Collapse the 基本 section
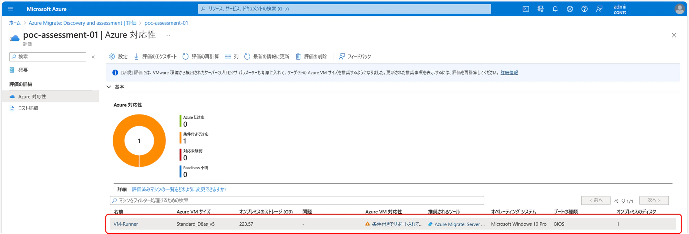689x234 pixels. [x=109, y=87]
